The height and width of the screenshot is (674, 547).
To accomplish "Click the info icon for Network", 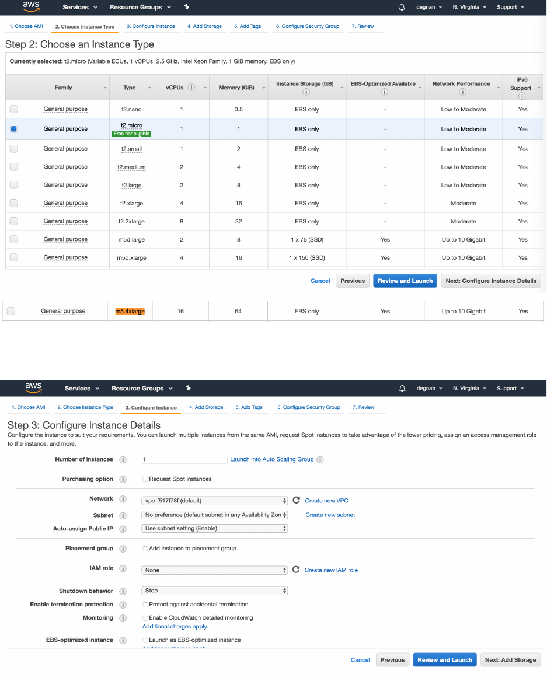I will click(x=123, y=499).
